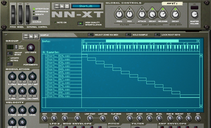Click the Master Volume knob
Screen dimensions: 211x128
click(194, 14)
